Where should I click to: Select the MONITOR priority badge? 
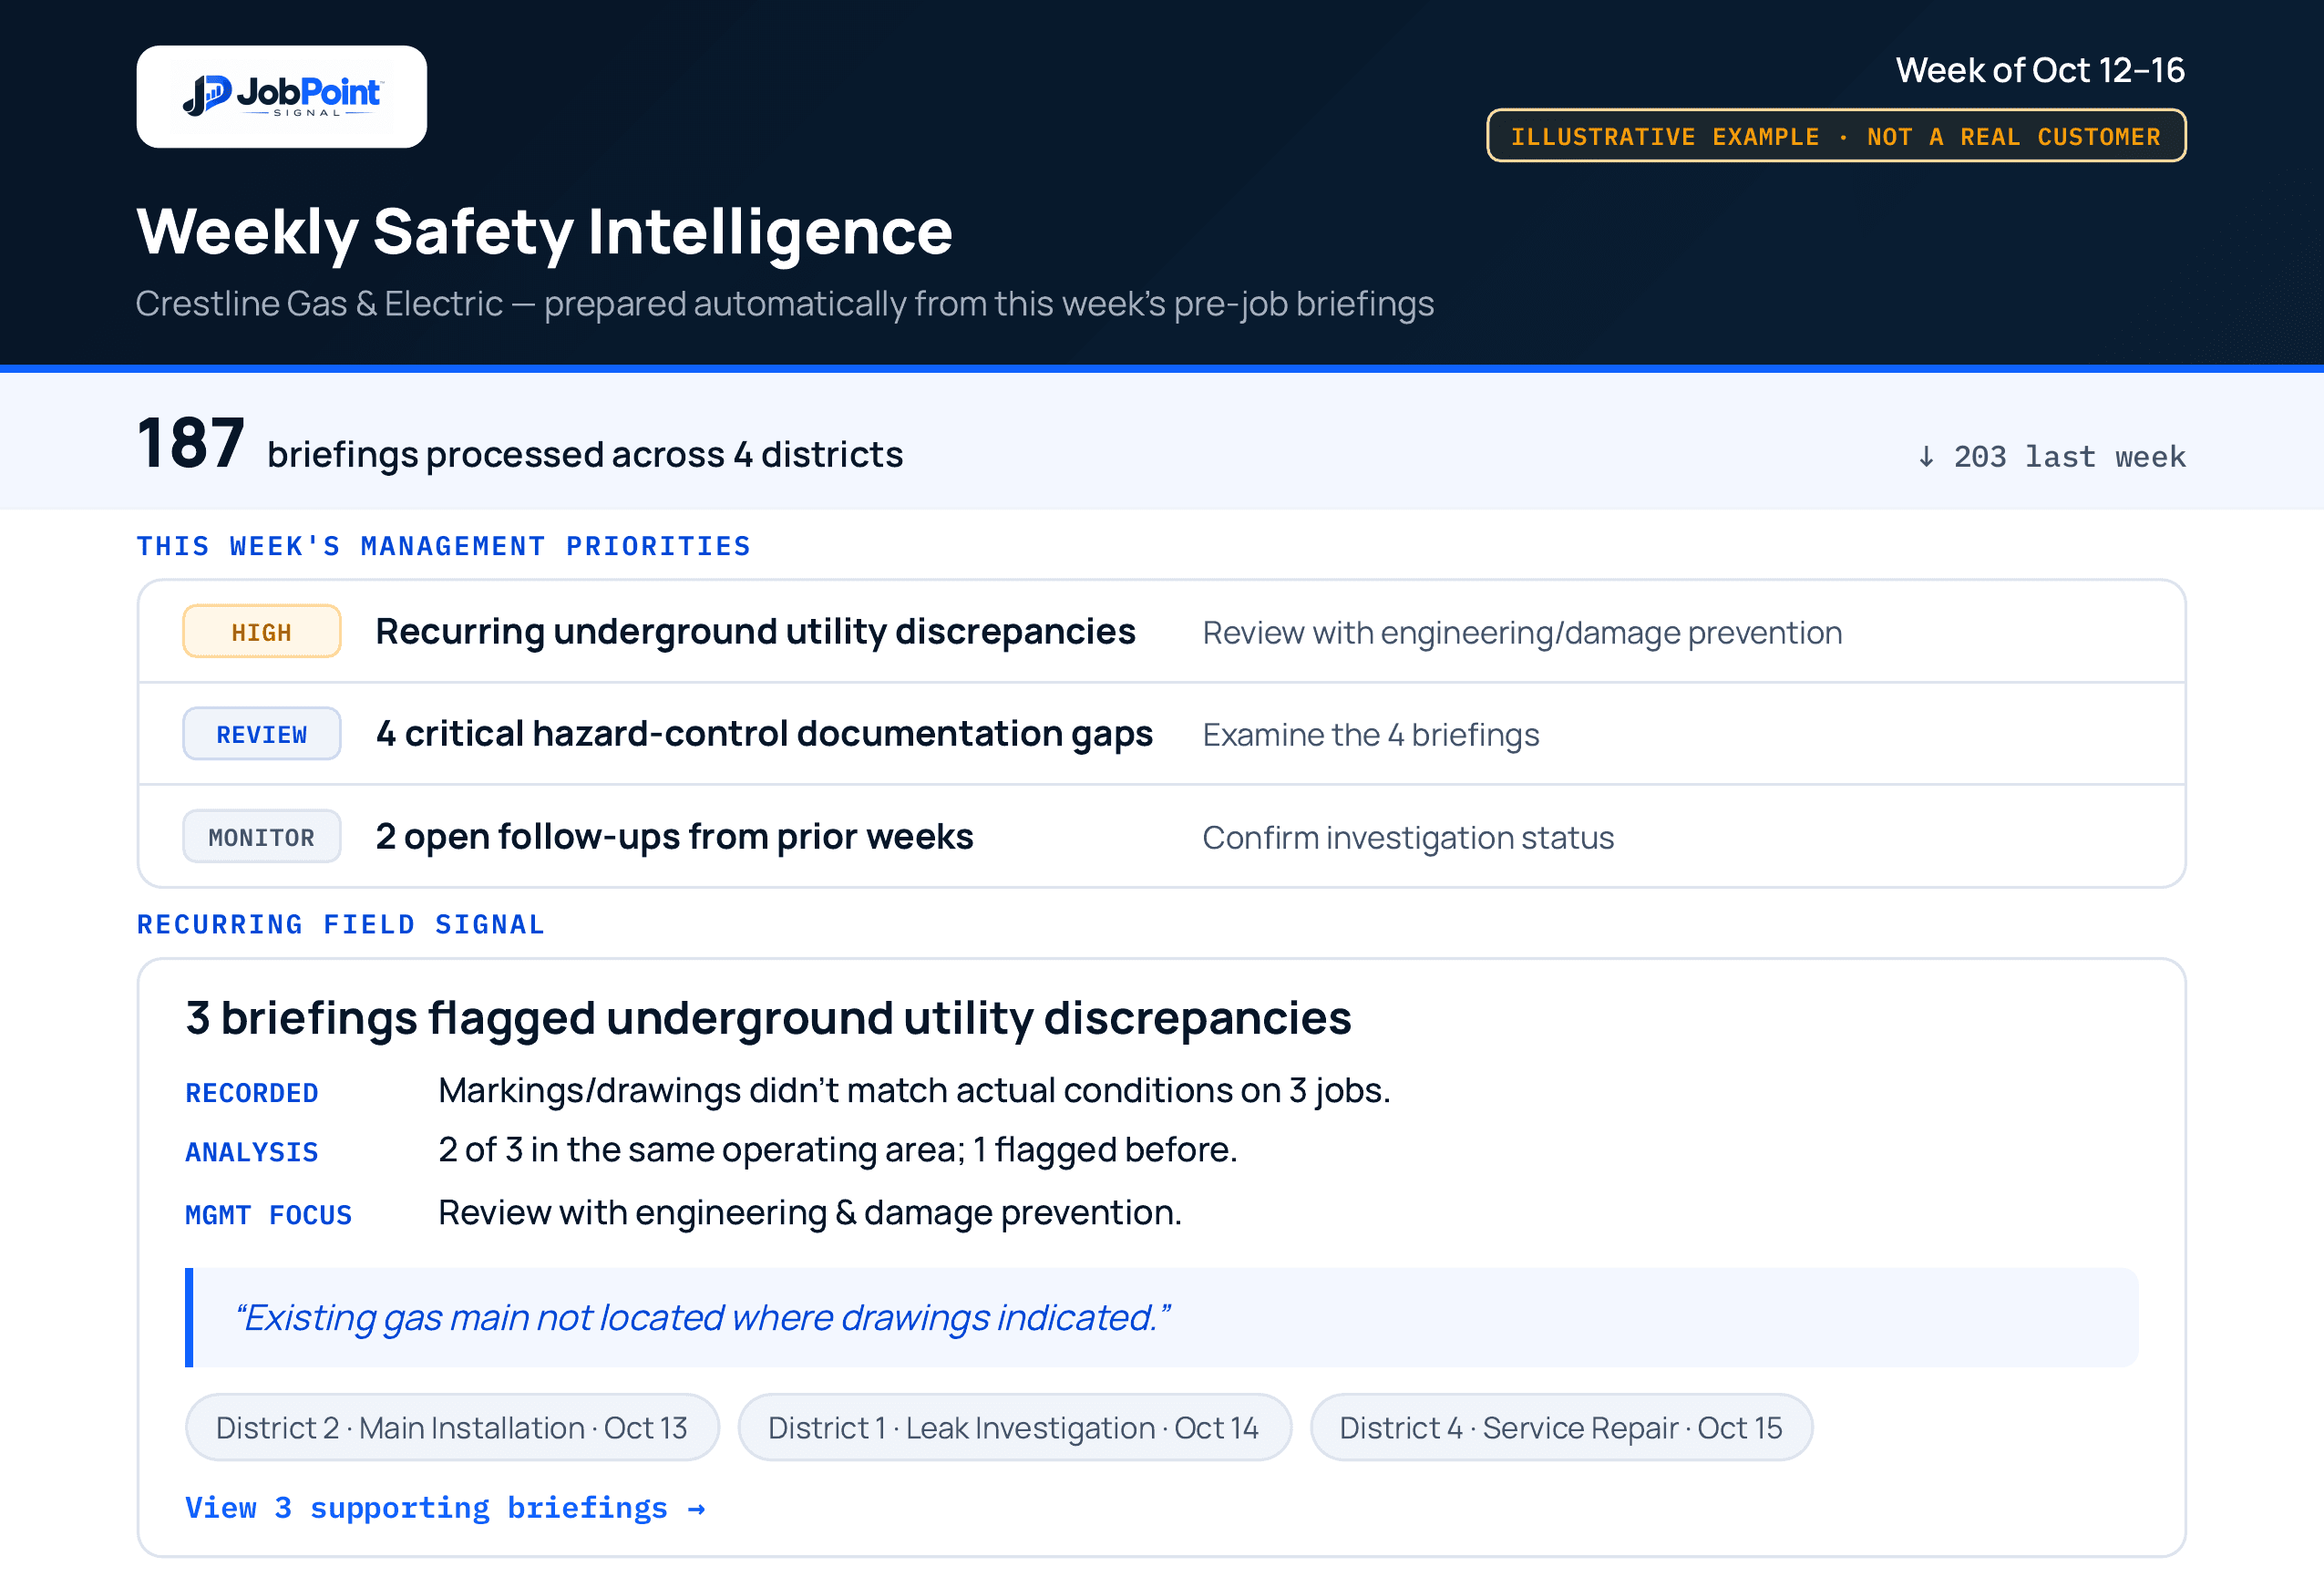coord(261,837)
